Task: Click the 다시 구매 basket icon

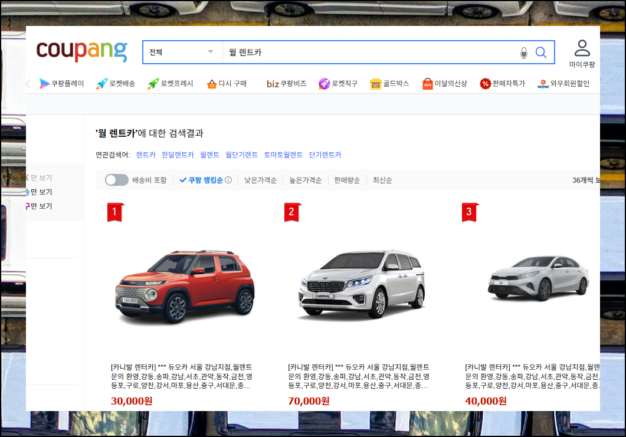Action: coord(212,84)
